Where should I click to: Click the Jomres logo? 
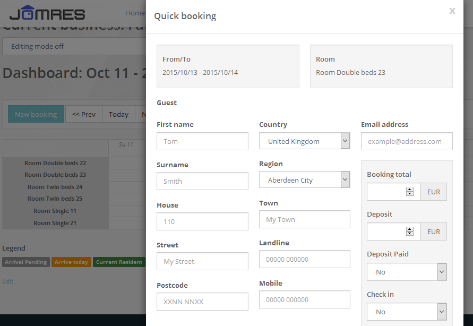(x=47, y=13)
